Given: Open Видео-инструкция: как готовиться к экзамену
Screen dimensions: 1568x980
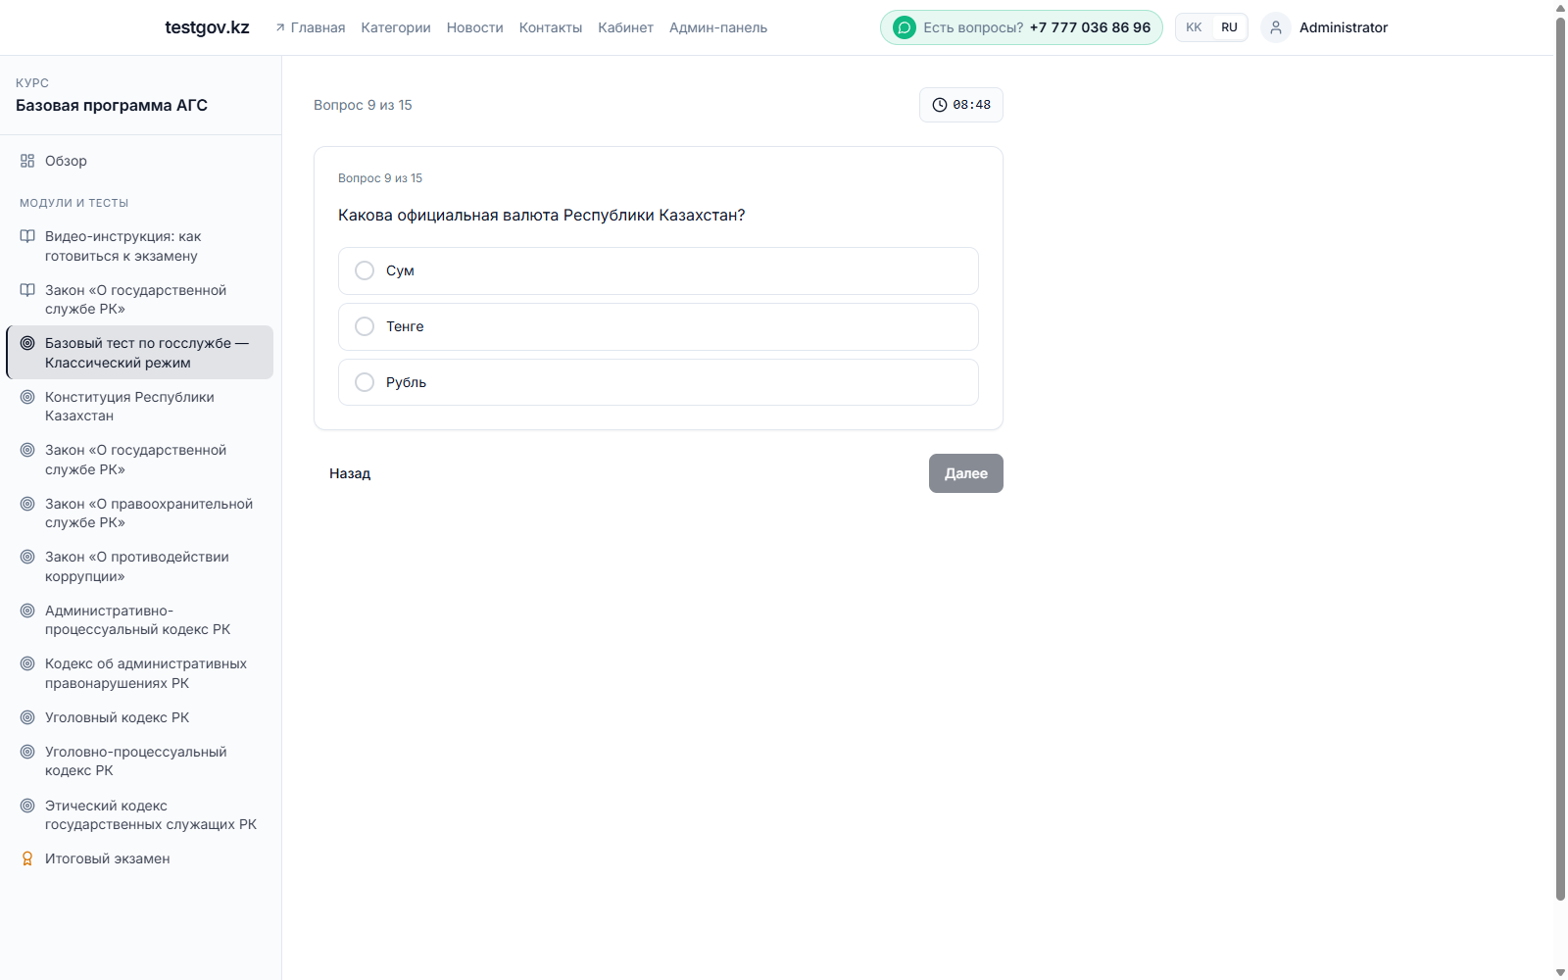Looking at the screenshot, I should 140,246.
